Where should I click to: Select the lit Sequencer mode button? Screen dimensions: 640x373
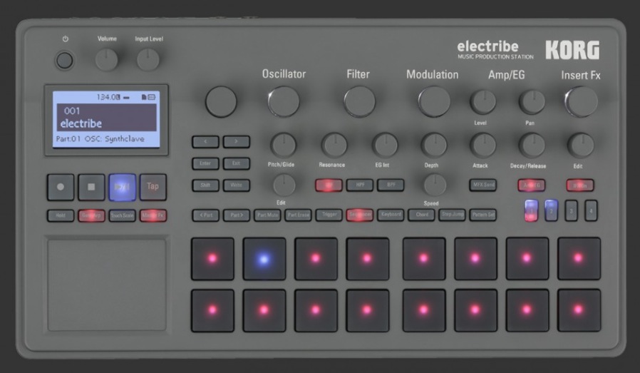(360, 215)
